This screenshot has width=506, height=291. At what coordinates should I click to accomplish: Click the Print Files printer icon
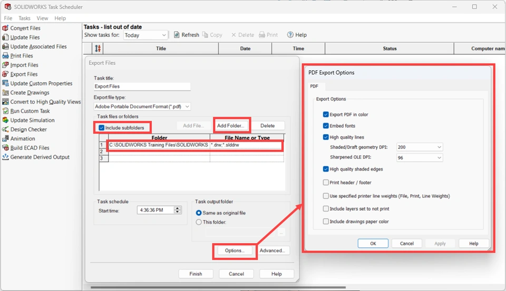[5, 56]
